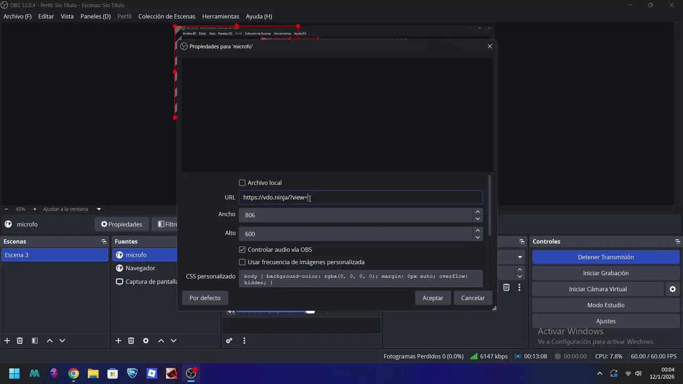Enable Modo Estudio
This screenshot has height=384, width=683.
(x=606, y=305)
